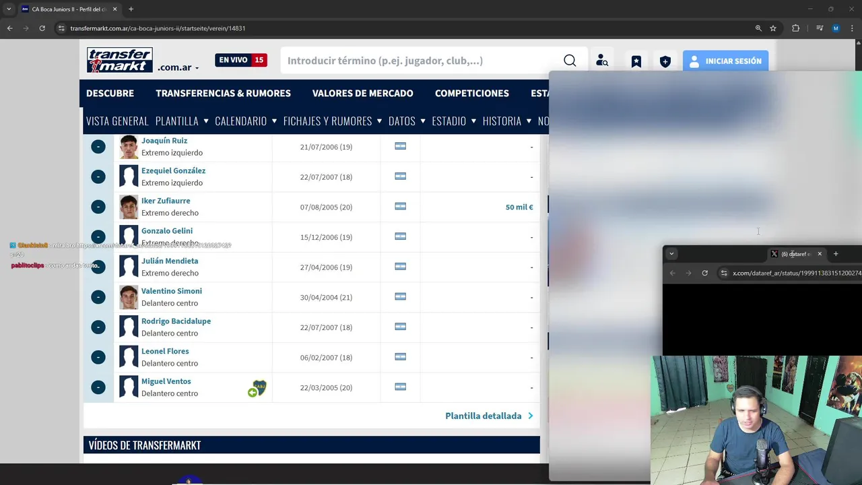Screen dimensions: 862x485
Task: Click the main Chrome address bar URL
Action: tap(158, 28)
